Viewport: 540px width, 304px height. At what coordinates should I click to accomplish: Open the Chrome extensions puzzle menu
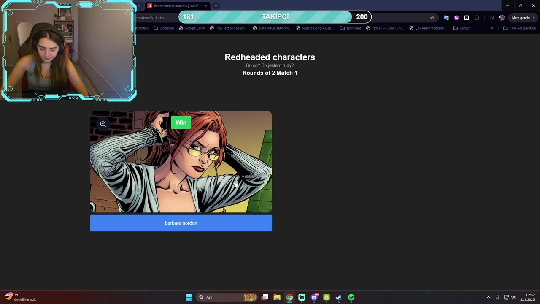click(477, 18)
